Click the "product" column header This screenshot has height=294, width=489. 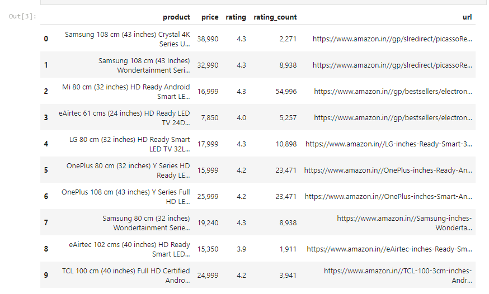(x=176, y=17)
